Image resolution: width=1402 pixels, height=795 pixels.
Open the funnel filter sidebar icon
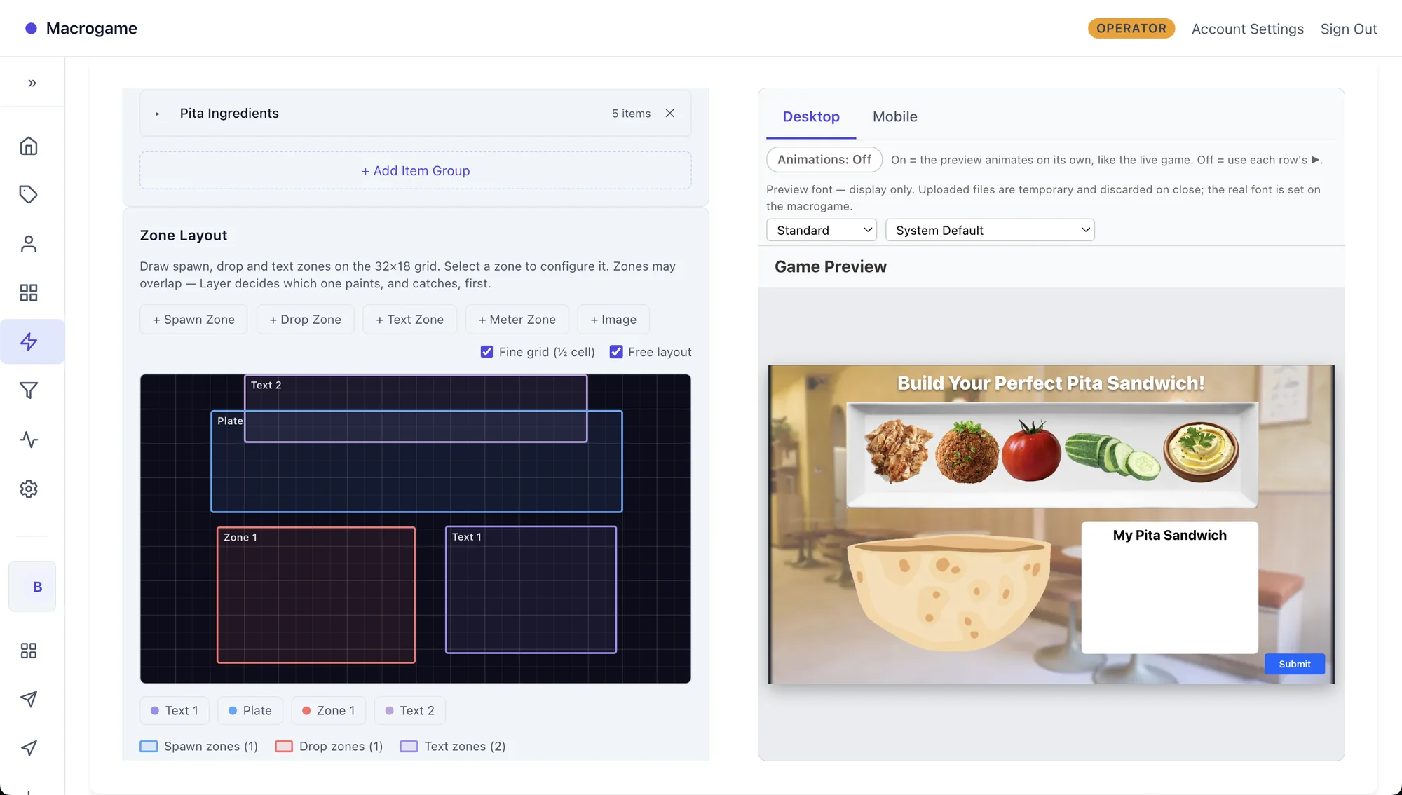[x=29, y=390]
